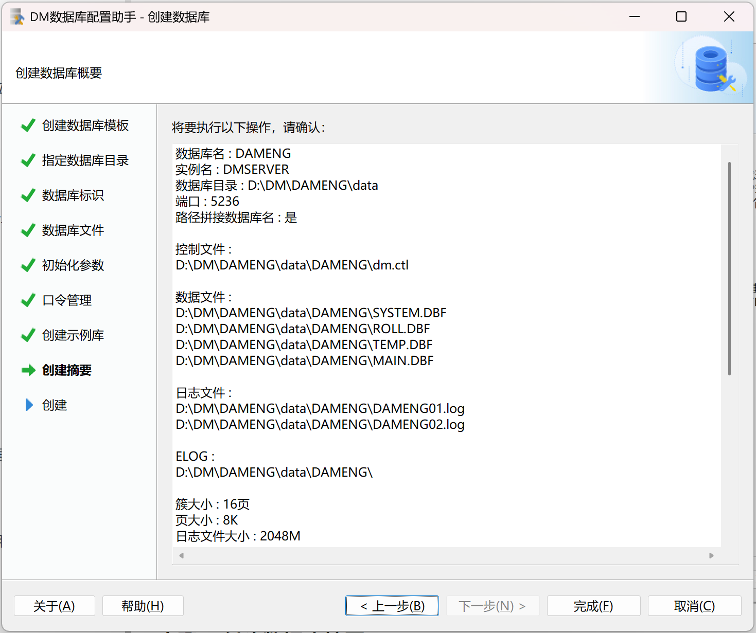Maximize the DM数据库配置助手 window
Screen dimensions: 756x633
click(681, 17)
